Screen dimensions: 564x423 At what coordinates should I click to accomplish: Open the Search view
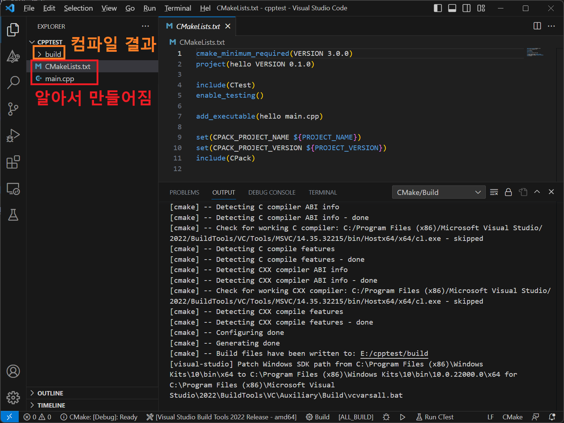(x=13, y=83)
